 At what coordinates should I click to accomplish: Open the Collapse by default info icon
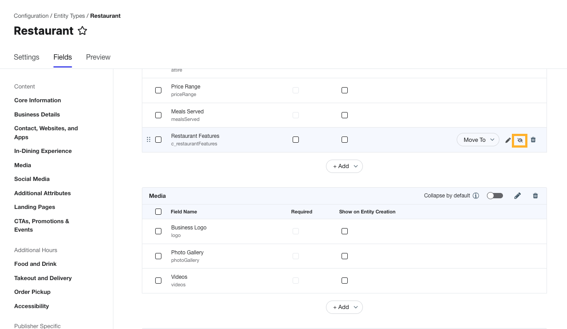(476, 196)
